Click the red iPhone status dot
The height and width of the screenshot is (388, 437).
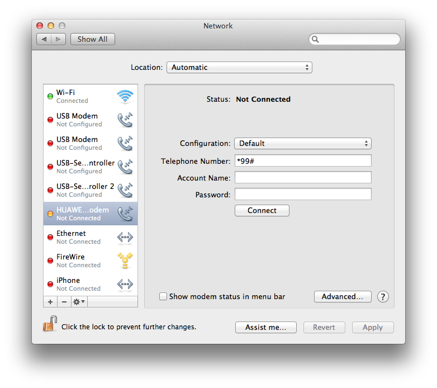click(x=50, y=284)
